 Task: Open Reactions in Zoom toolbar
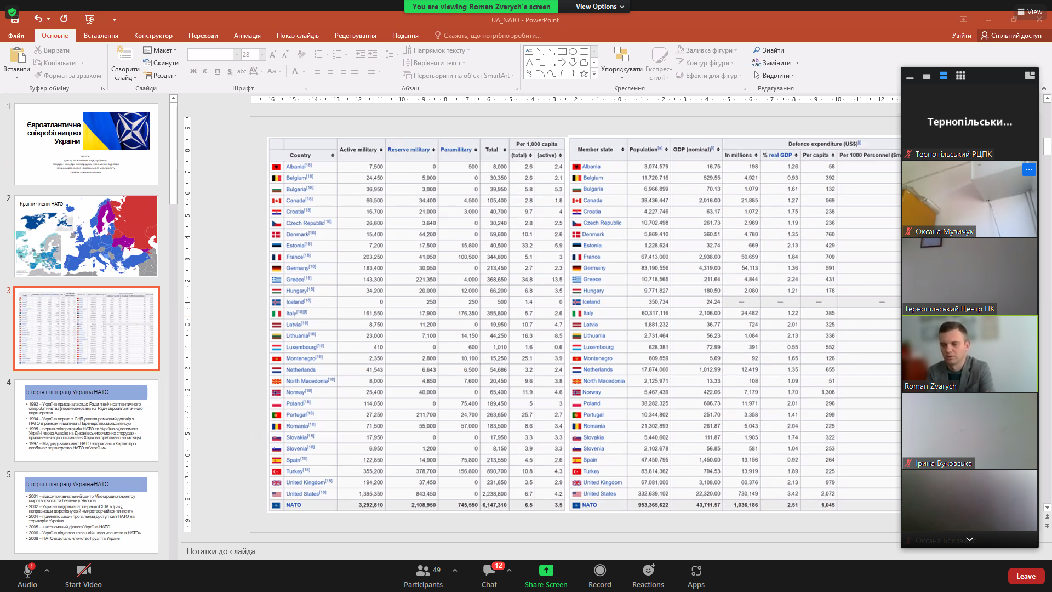tap(648, 576)
